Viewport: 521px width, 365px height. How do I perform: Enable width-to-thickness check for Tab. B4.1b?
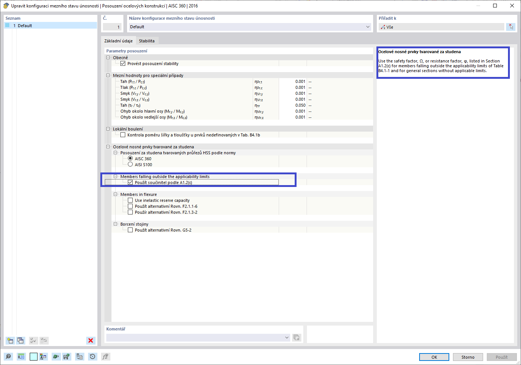tap(123, 135)
